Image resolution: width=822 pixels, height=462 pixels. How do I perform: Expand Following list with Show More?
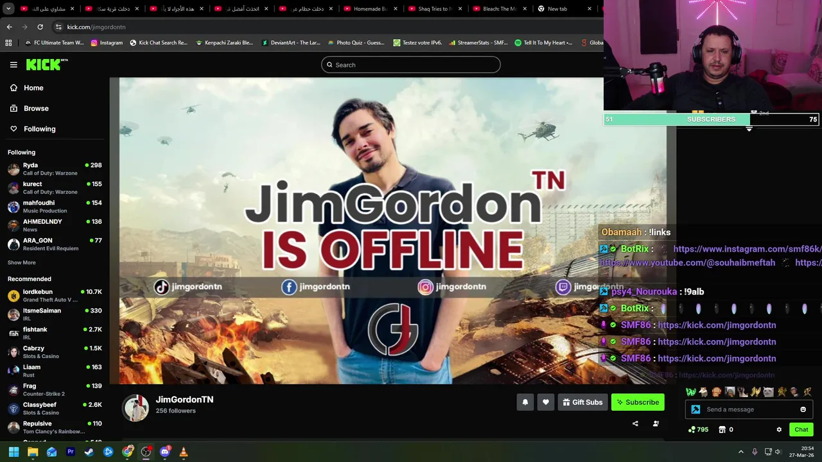tap(22, 262)
